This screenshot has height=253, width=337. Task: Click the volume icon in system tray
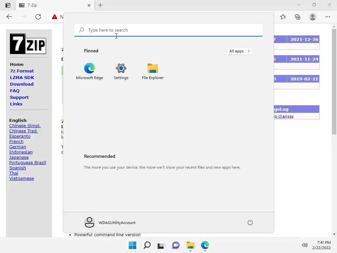(x=304, y=245)
